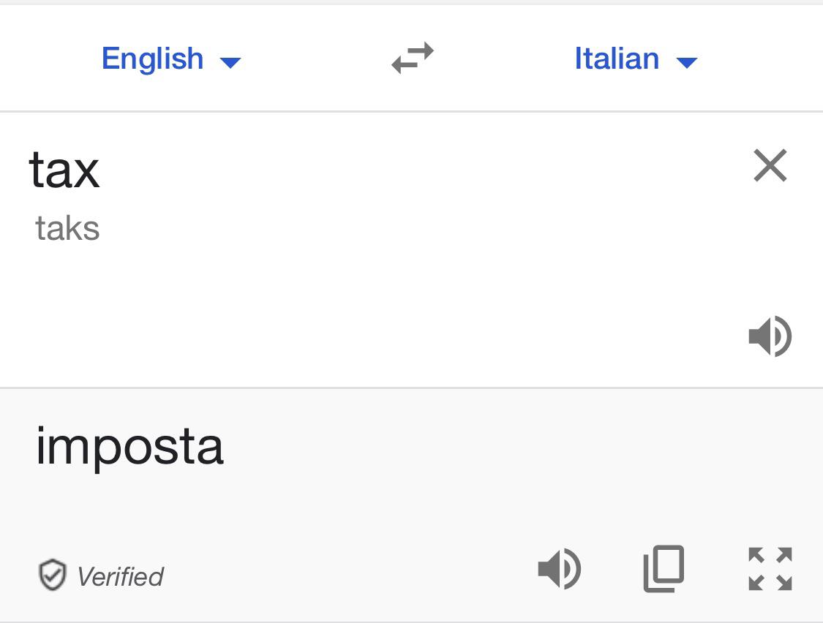Click the Verified shield badge icon
The height and width of the screenshot is (623, 823).
click(52, 575)
